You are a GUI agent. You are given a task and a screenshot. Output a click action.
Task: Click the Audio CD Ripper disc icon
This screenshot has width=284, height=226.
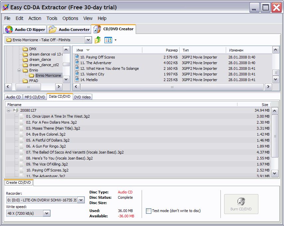point(9,30)
